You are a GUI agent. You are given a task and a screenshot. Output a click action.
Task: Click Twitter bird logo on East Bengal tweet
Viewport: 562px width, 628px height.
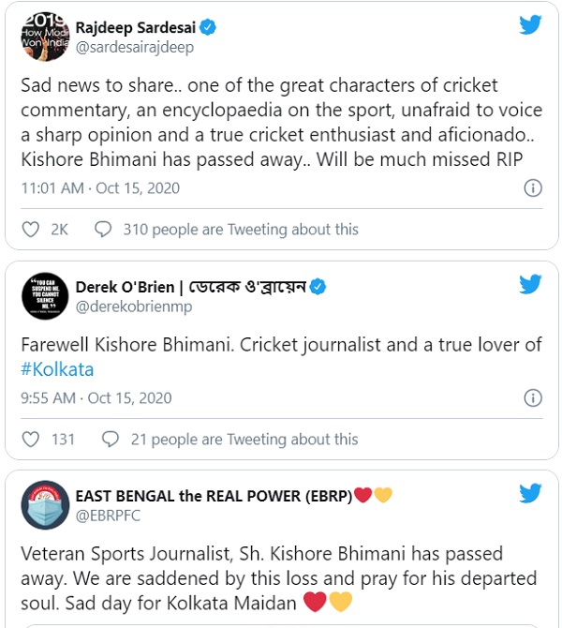point(531,492)
